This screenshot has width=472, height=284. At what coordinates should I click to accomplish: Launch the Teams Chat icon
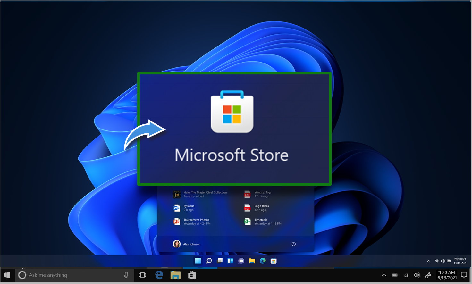click(x=241, y=261)
